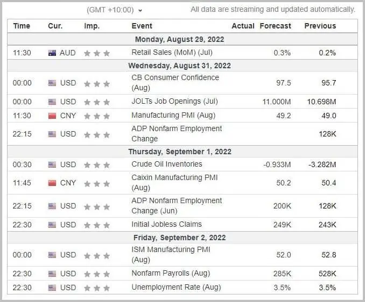365x302 pixels.
Task: Click the Time column header
Action: pos(22,26)
